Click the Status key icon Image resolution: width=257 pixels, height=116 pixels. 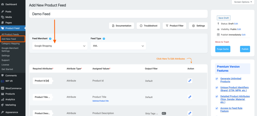[x=218, y=24]
